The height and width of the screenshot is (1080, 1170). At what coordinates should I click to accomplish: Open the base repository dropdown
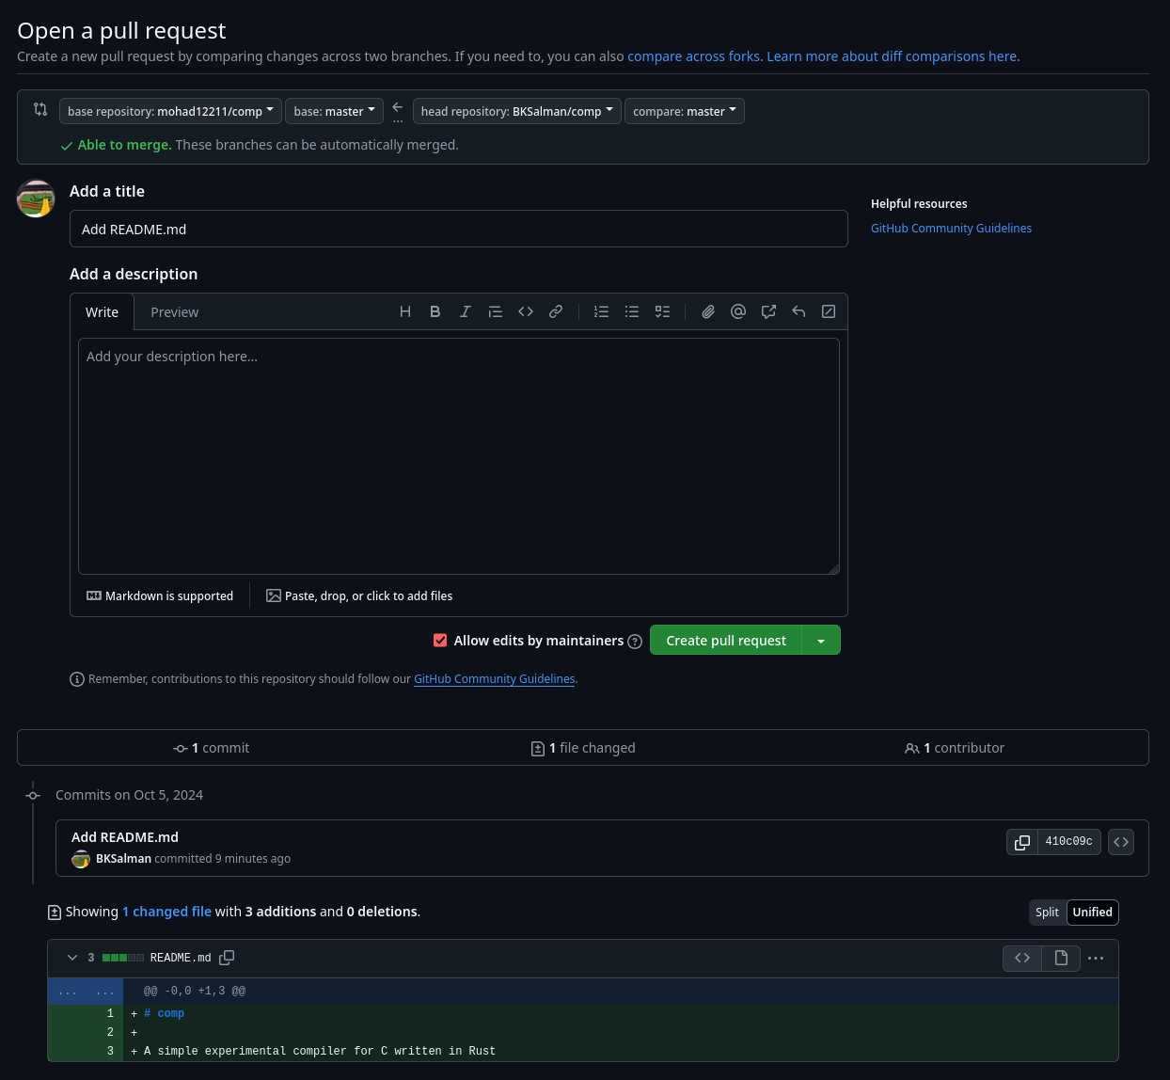(x=170, y=111)
